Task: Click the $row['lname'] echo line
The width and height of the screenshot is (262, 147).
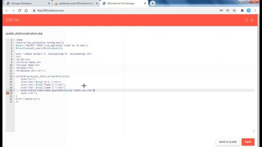Action: point(43,88)
